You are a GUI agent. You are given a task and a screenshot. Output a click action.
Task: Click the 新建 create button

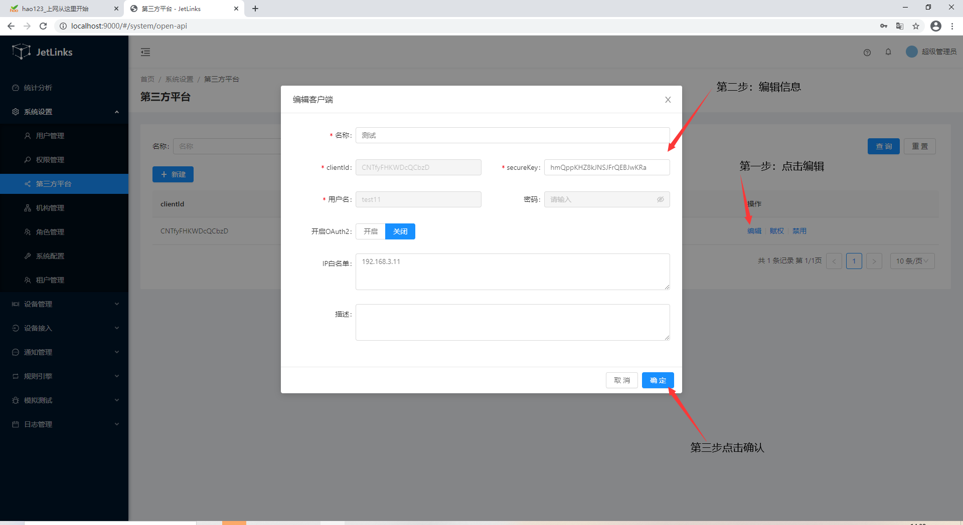(173, 174)
